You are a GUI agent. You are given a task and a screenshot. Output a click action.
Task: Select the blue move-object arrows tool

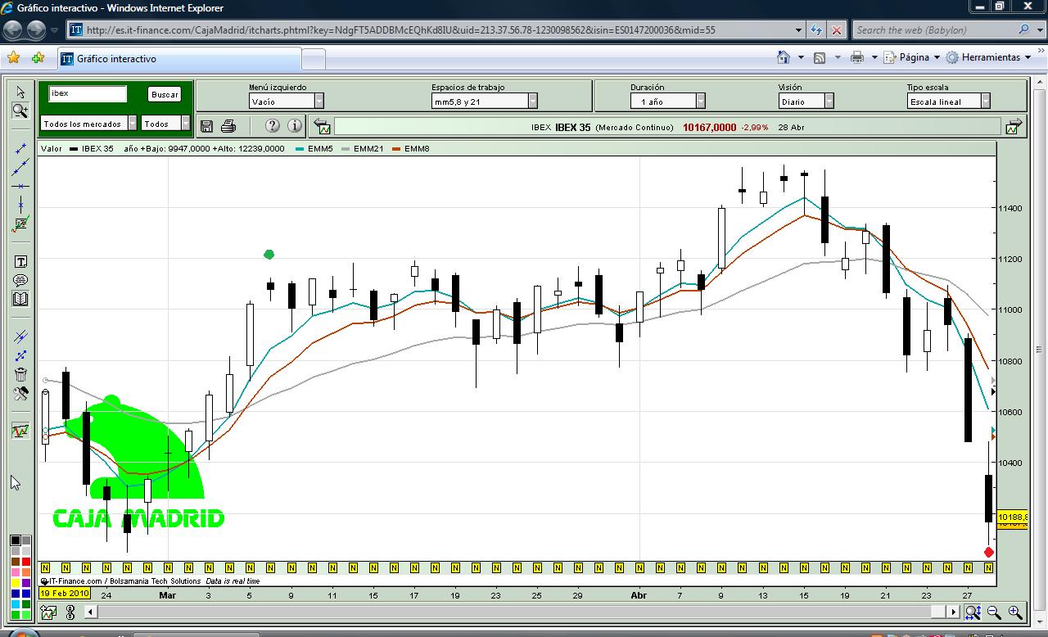click(20, 355)
